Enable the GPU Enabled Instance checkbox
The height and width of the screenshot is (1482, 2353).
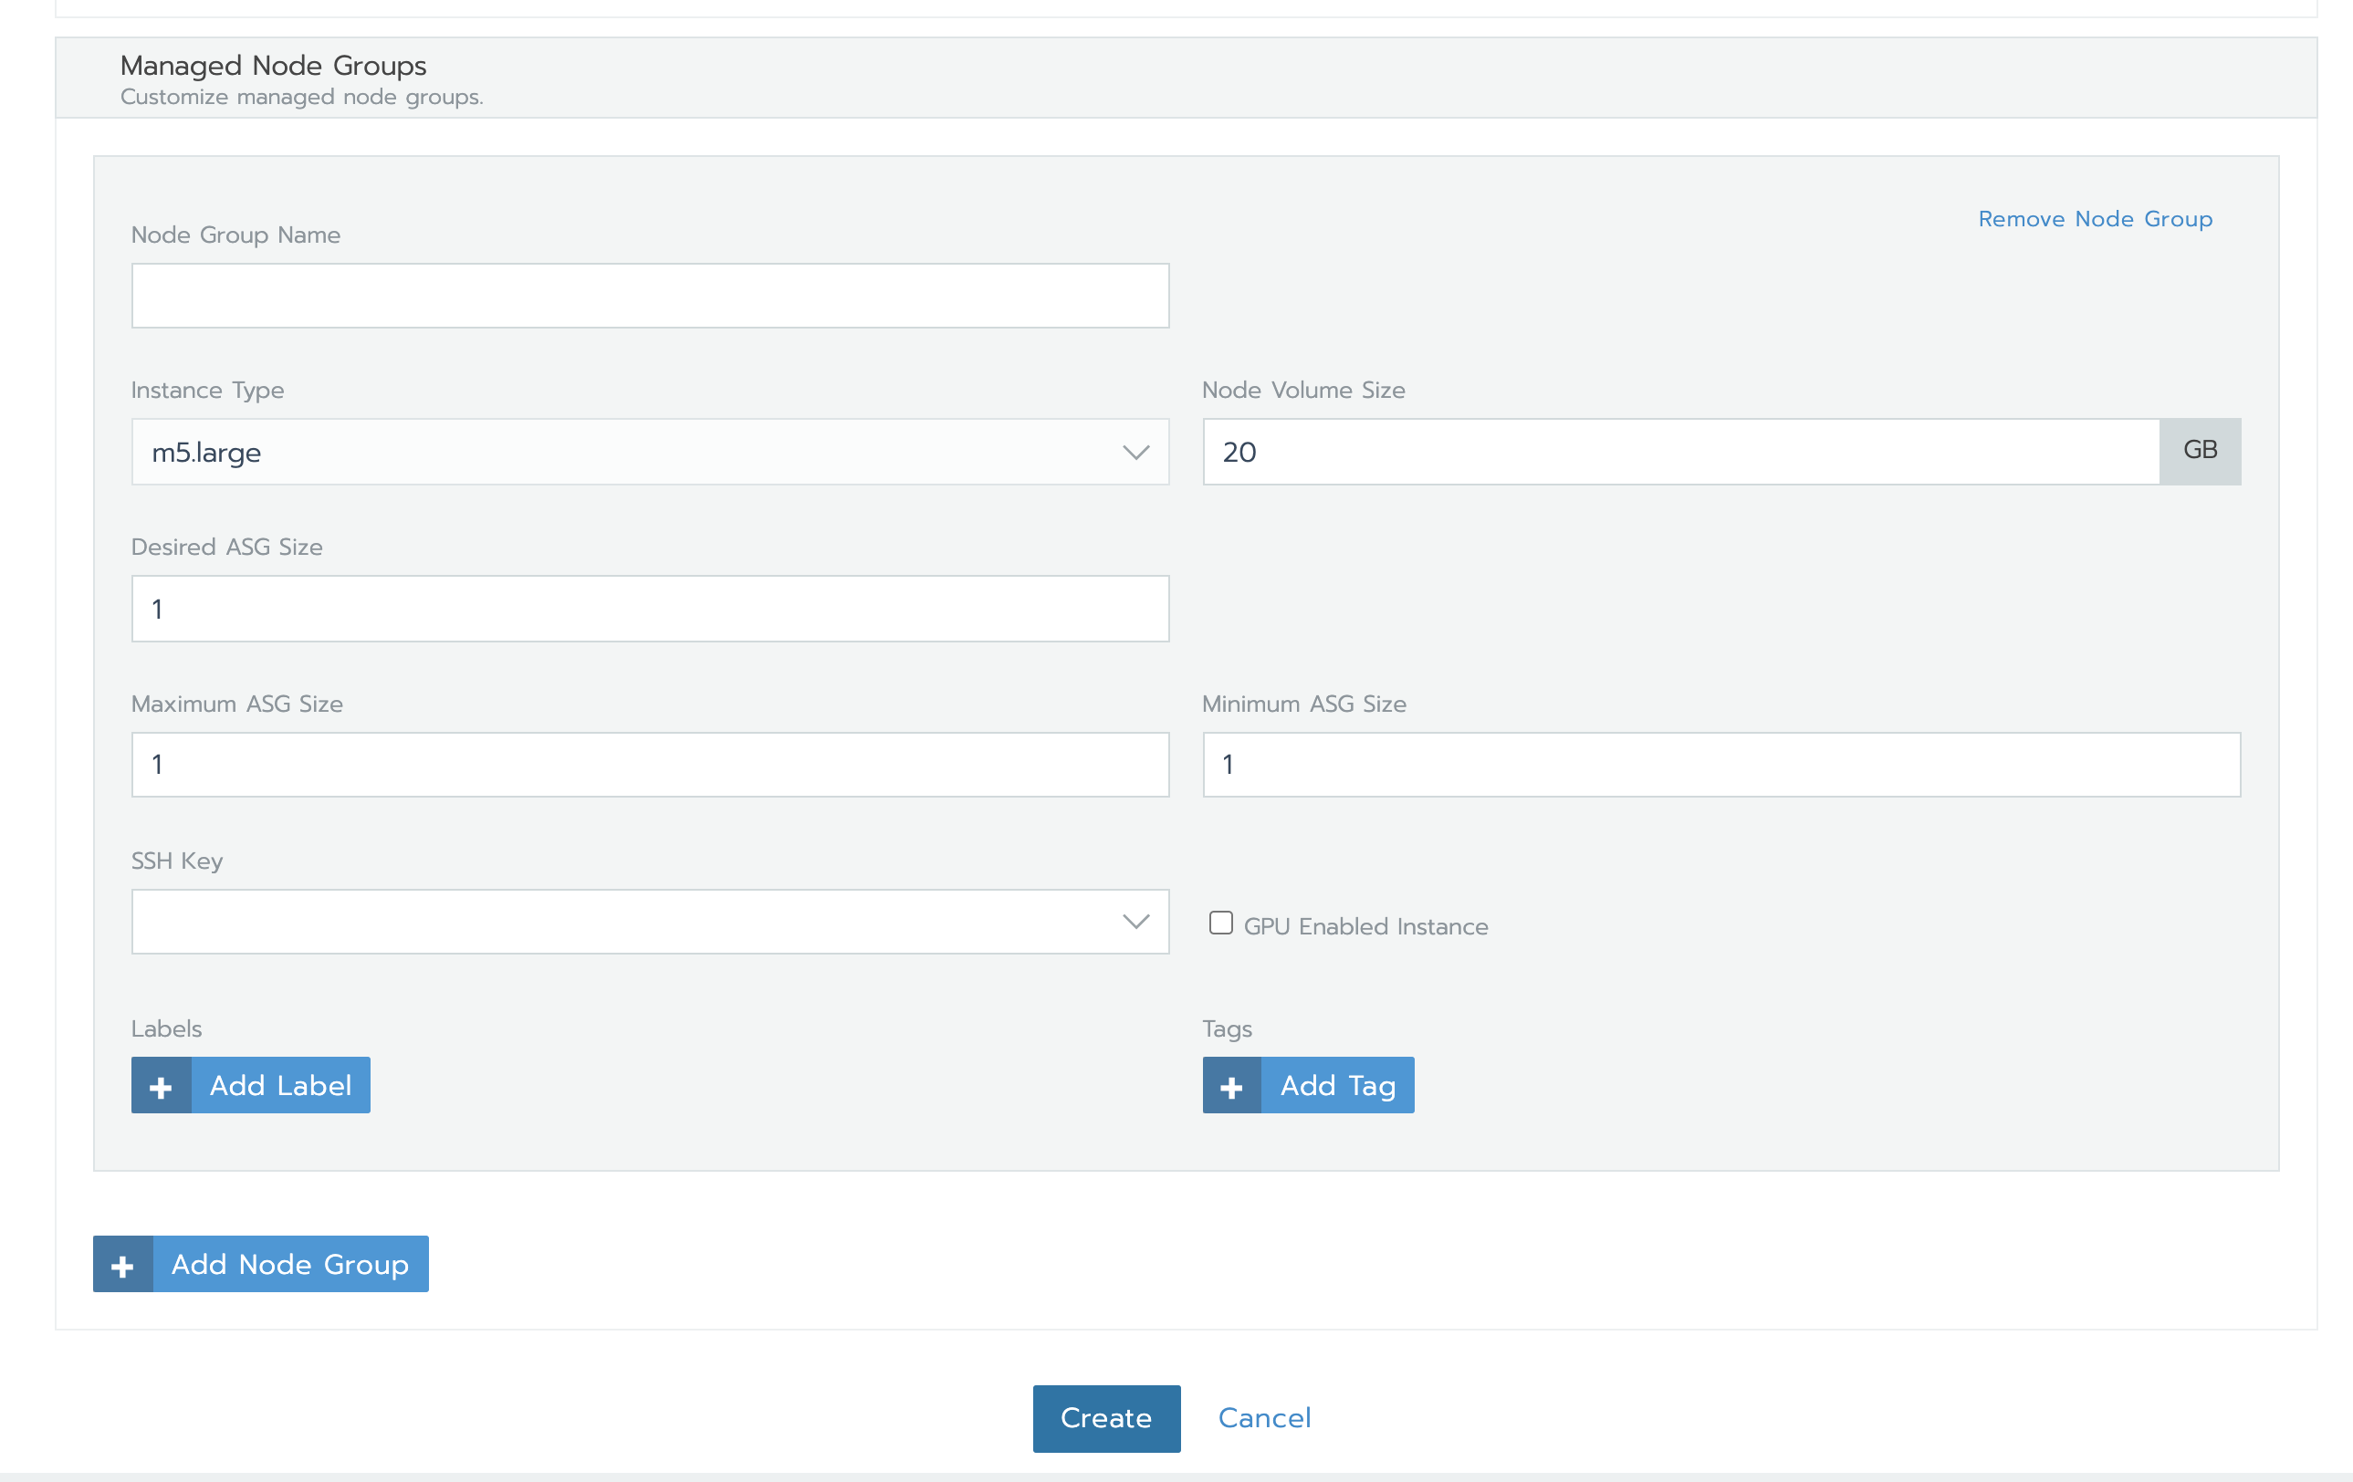point(1220,922)
